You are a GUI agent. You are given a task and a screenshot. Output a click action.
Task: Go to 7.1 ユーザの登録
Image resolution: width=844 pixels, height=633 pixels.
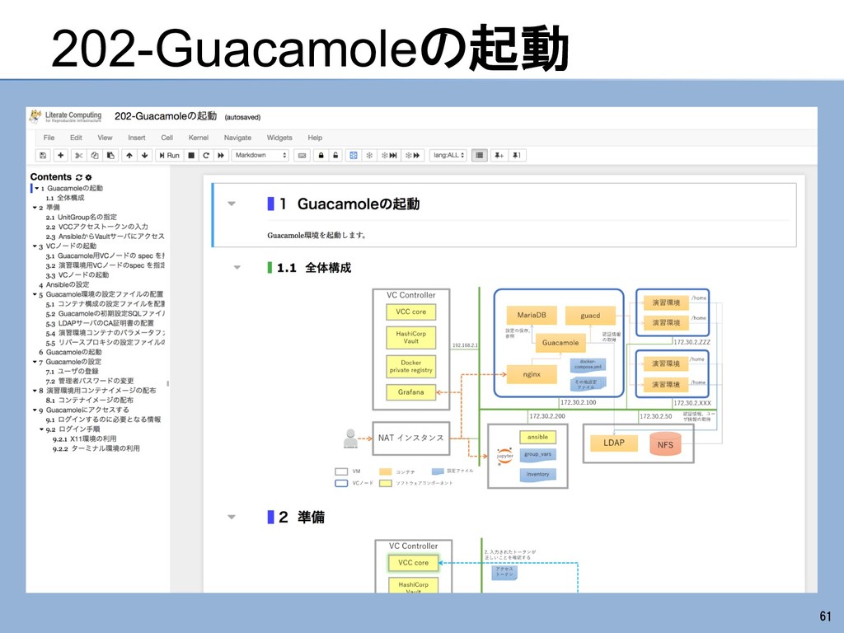(x=73, y=372)
